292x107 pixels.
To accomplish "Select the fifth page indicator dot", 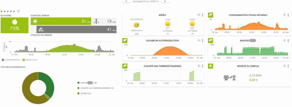I will (x=14, y=11).
